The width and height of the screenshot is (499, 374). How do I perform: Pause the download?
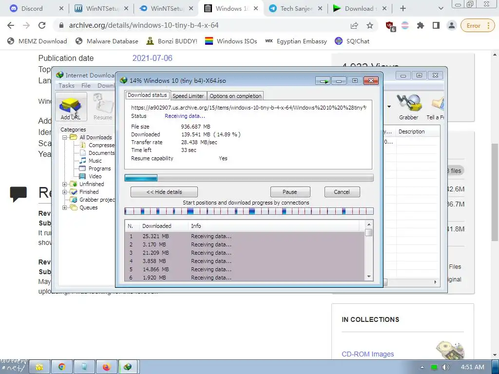tap(290, 192)
